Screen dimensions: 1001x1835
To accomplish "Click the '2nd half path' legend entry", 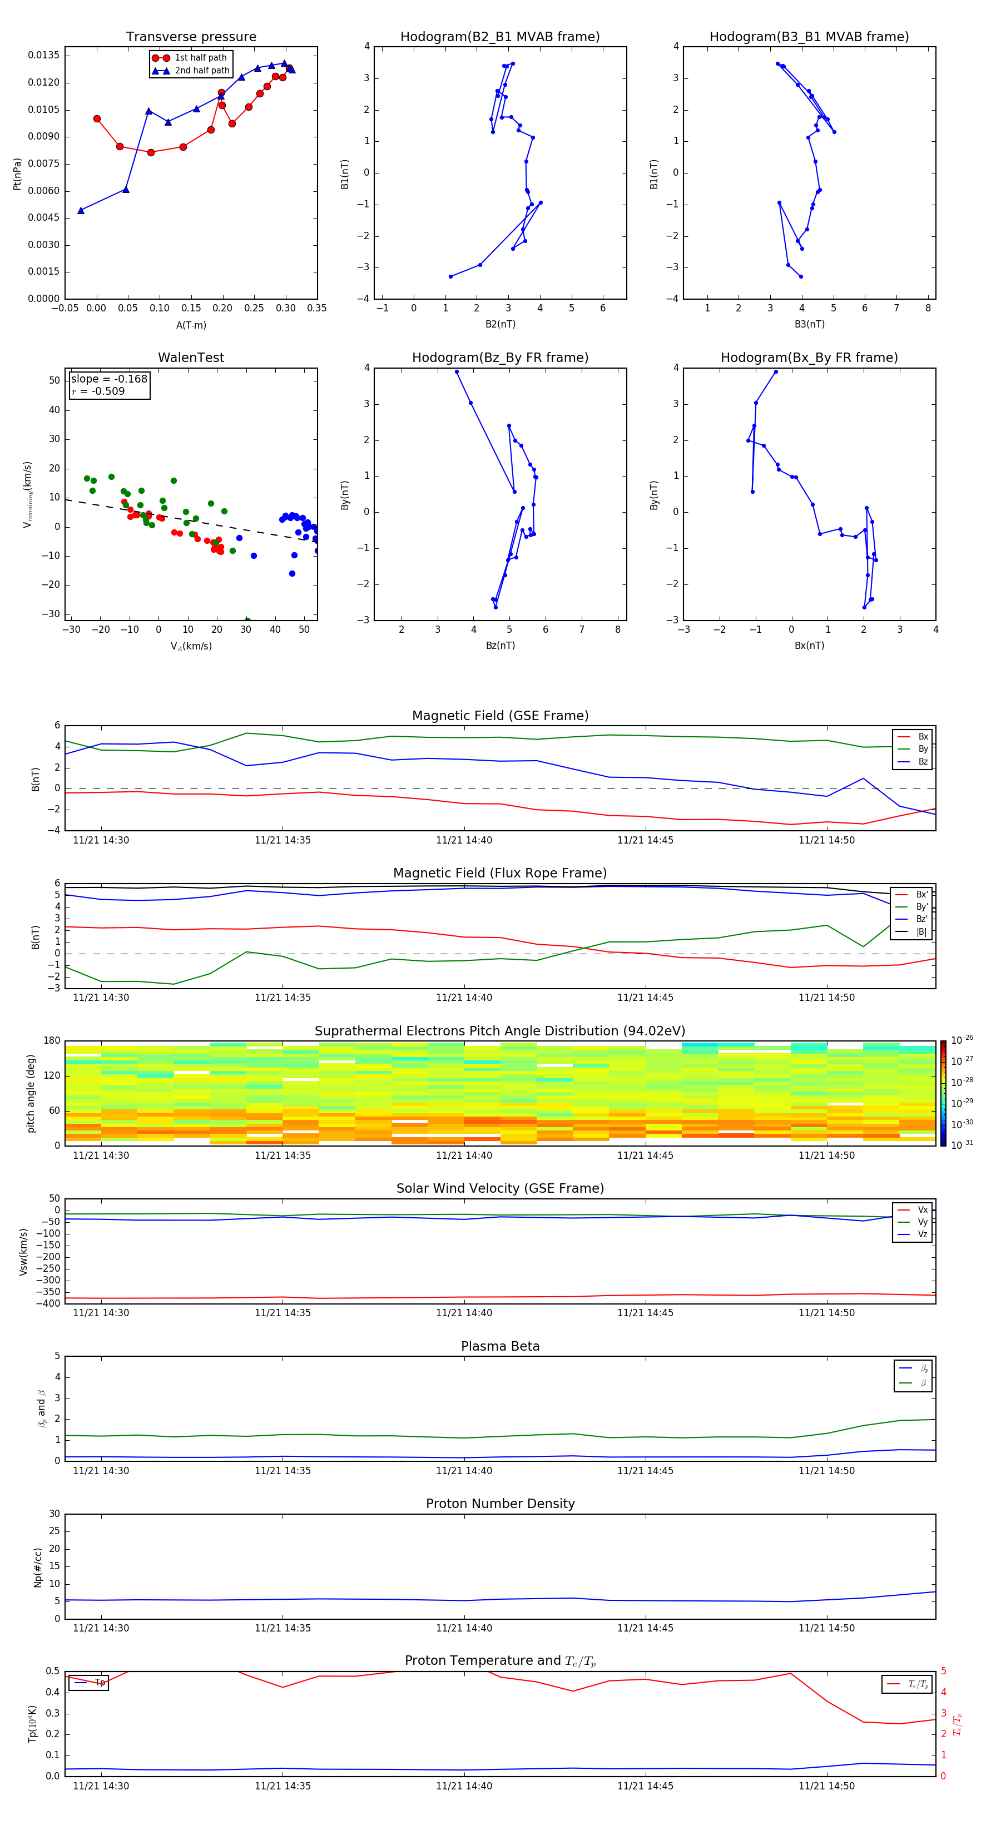I will pyautogui.click(x=192, y=71).
